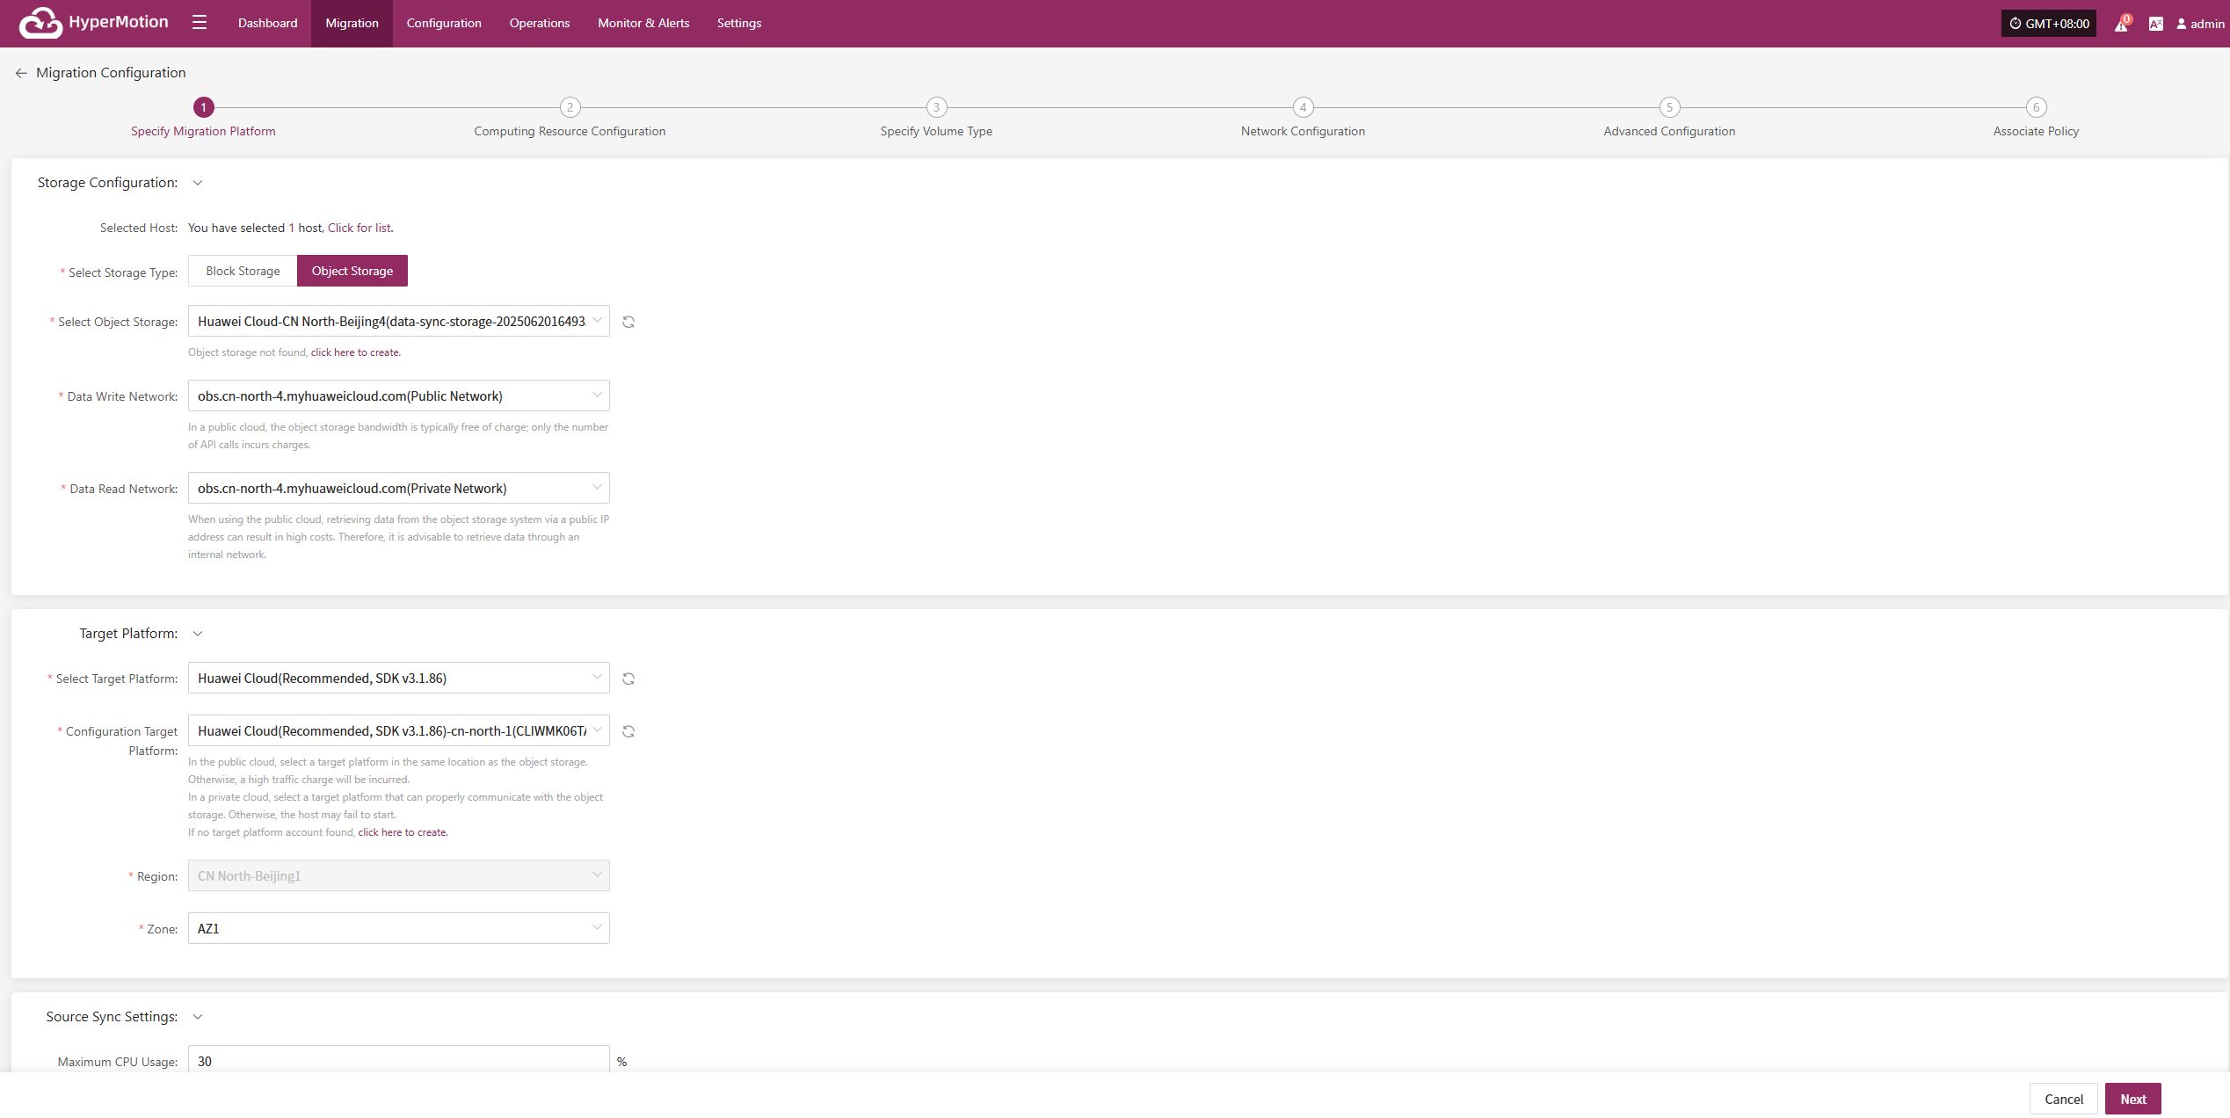Click the 'Computing Resource Configuration' step label
The height and width of the screenshot is (1118, 2230).
[570, 131]
